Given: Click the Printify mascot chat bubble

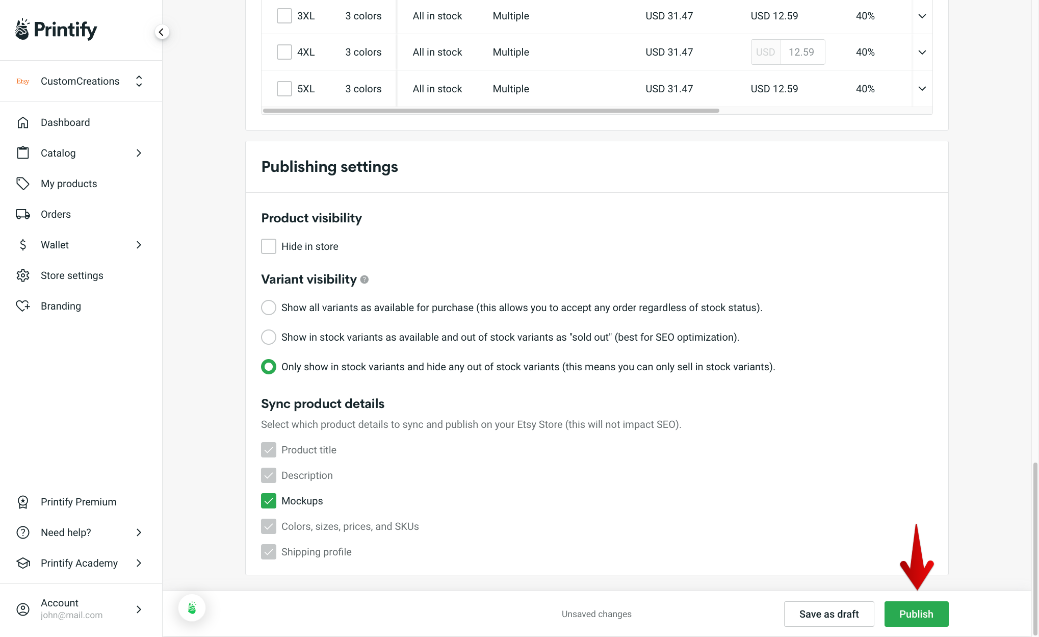Looking at the screenshot, I should (192, 607).
